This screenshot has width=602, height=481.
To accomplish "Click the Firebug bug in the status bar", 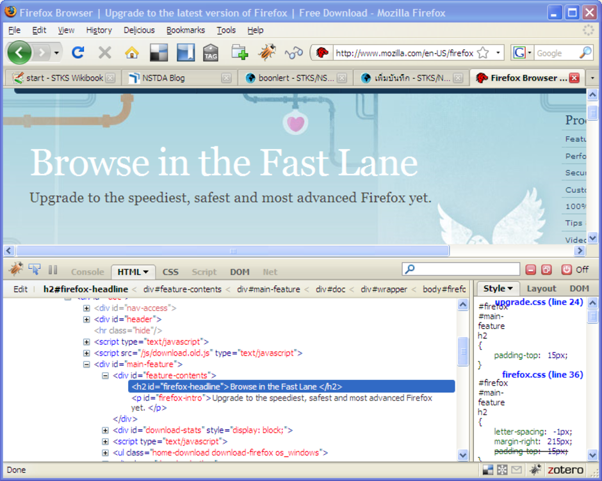I will click(x=535, y=469).
